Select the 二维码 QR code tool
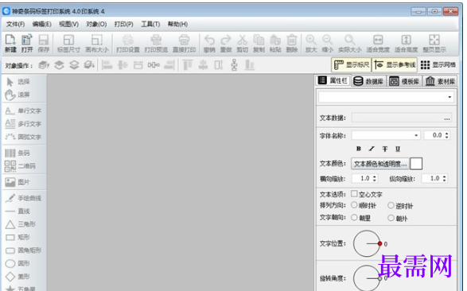 [20, 166]
